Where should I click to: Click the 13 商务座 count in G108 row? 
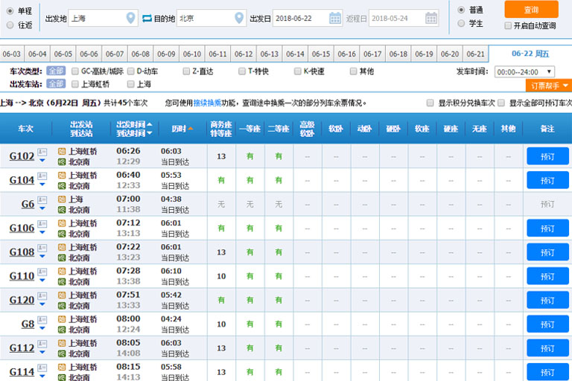[221, 252]
